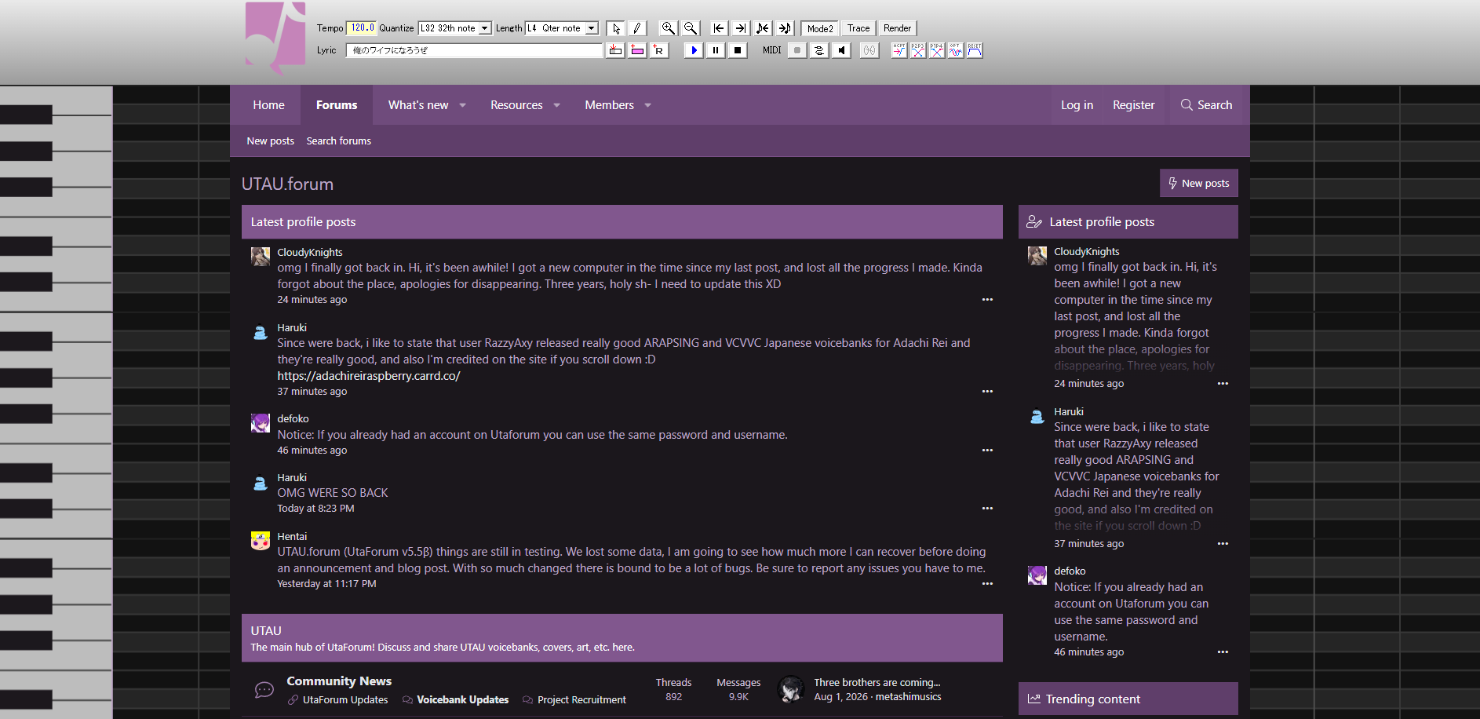Click the pink music note UTAU logo

(275, 38)
